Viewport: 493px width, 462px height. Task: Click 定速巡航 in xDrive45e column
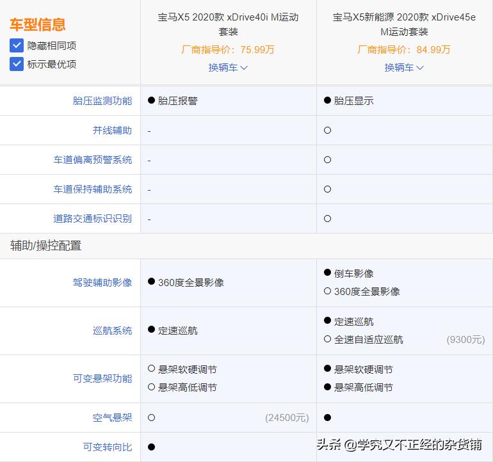pos(353,321)
